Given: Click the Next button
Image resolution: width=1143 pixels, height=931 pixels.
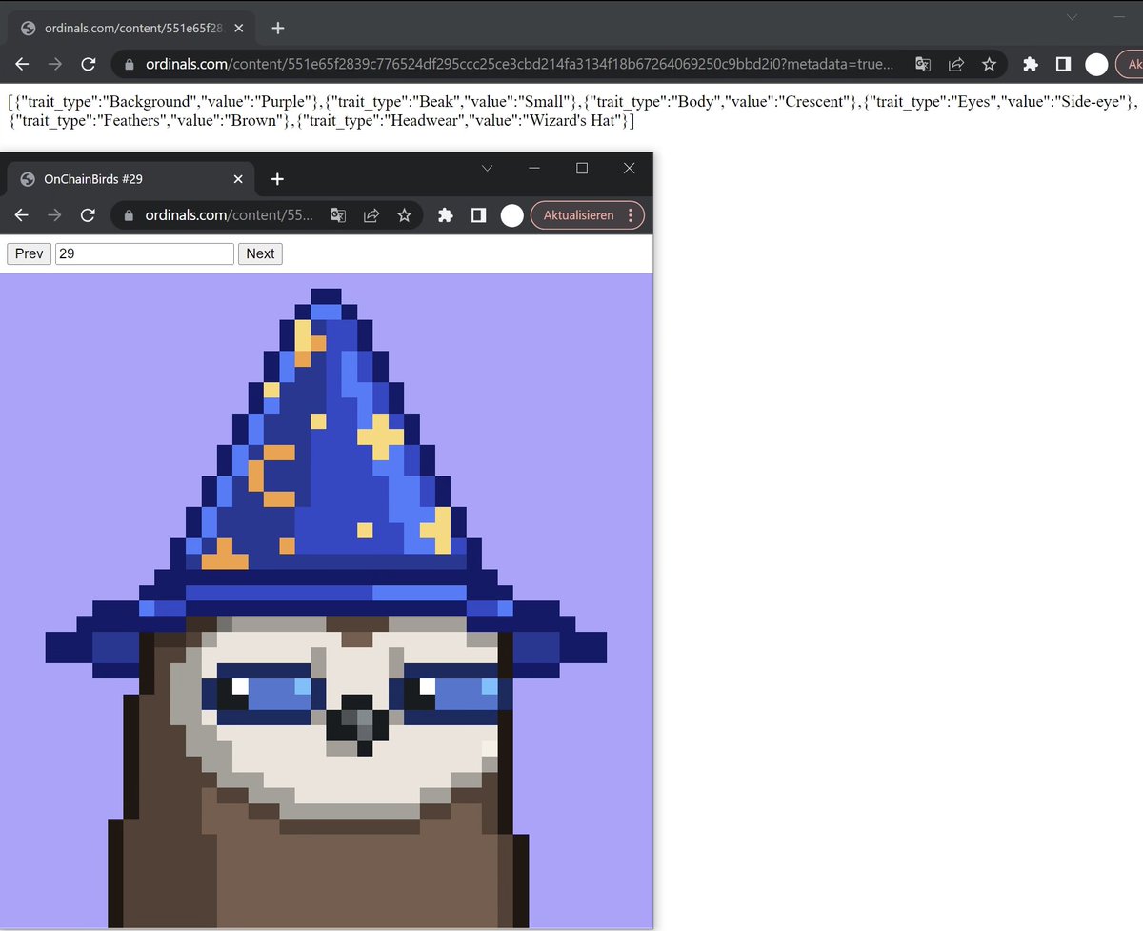Looking at the screenshot, I should pyautogui.click(x=260, y=253).
